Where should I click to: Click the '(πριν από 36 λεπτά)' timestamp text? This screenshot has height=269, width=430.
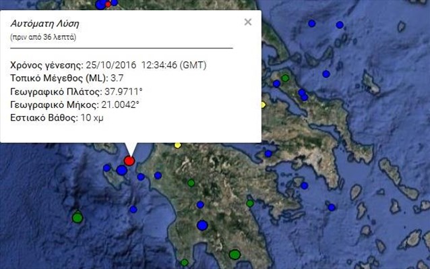click(x=43, y=37)
